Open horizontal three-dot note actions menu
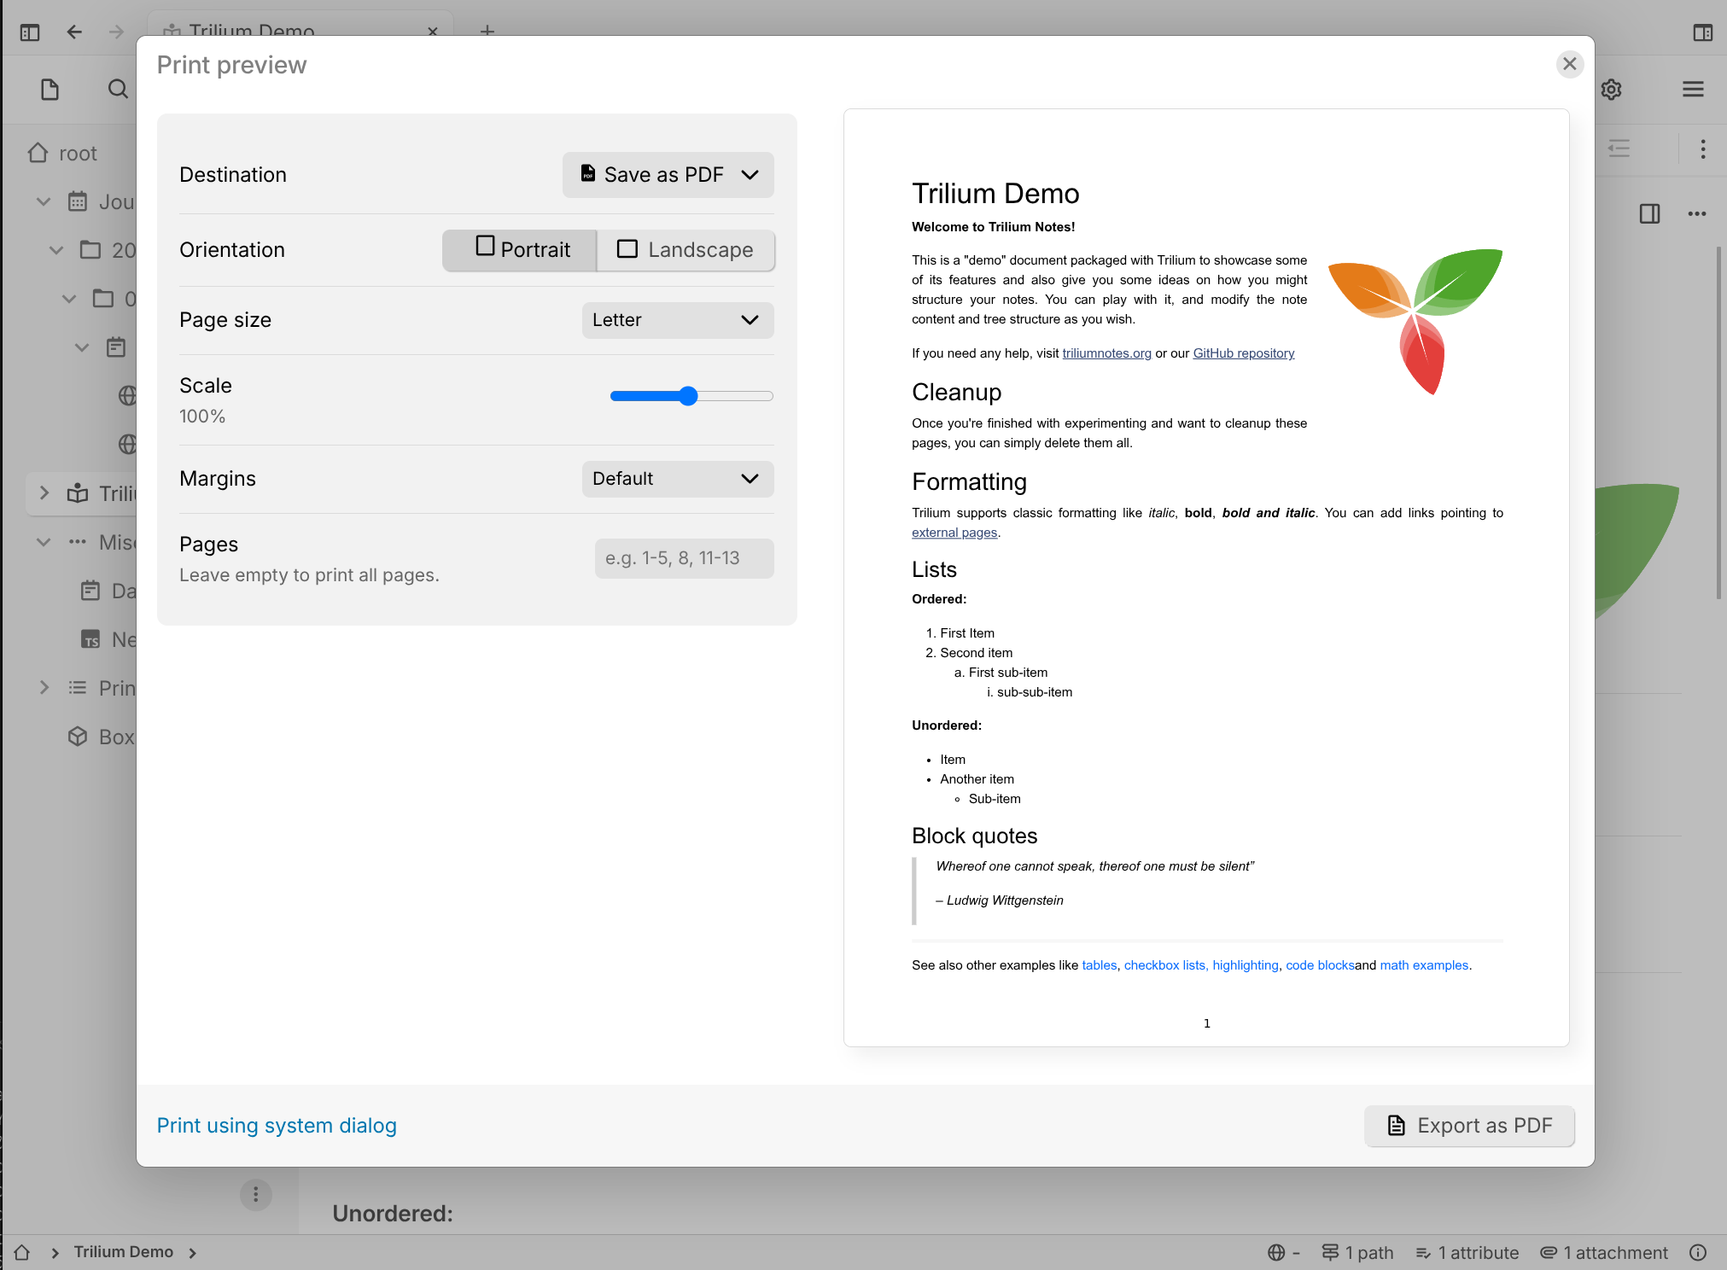Screen dimensions: 1727x1270 1696,213
